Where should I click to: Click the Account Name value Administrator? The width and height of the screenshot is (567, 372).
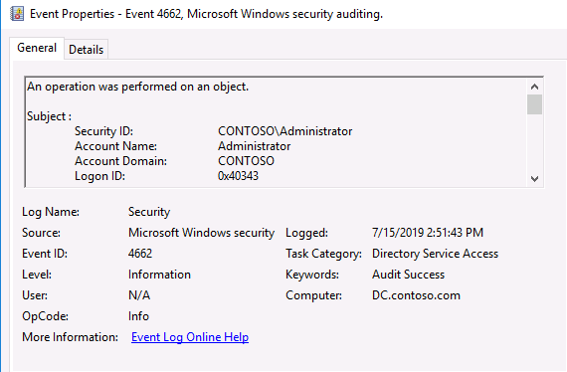255,146
